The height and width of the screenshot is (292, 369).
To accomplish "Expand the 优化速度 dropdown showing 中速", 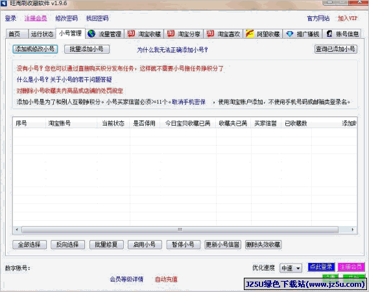I will pos(291,268).
